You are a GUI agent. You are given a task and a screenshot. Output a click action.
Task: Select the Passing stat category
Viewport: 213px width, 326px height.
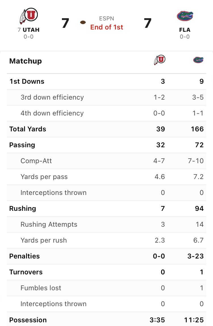coord(22,145)
